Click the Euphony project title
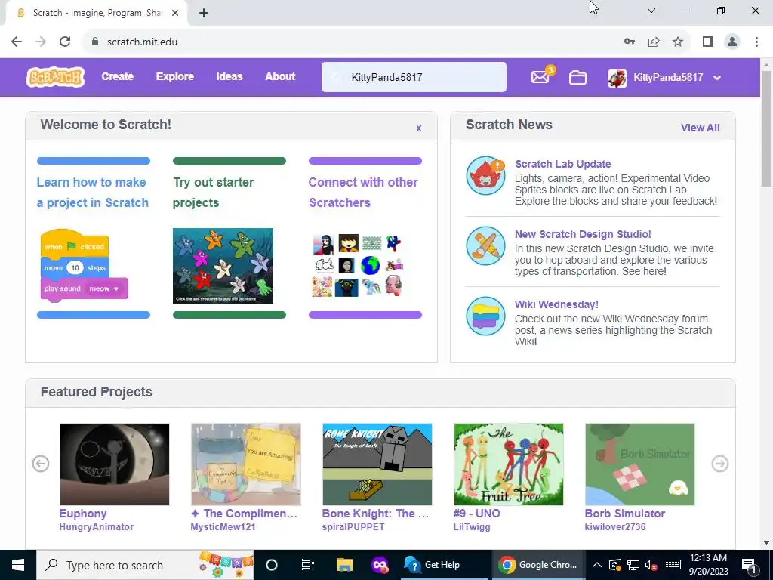This screenshot has height=580, width=773. point(83,514)
